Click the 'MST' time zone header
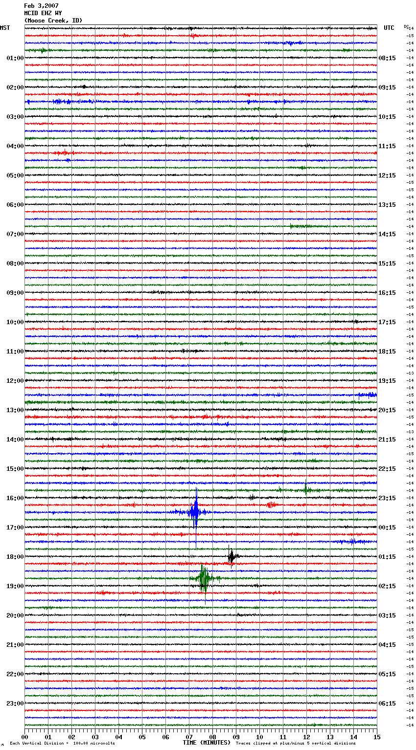Screen dimensions: 416x750 (5, 28)
